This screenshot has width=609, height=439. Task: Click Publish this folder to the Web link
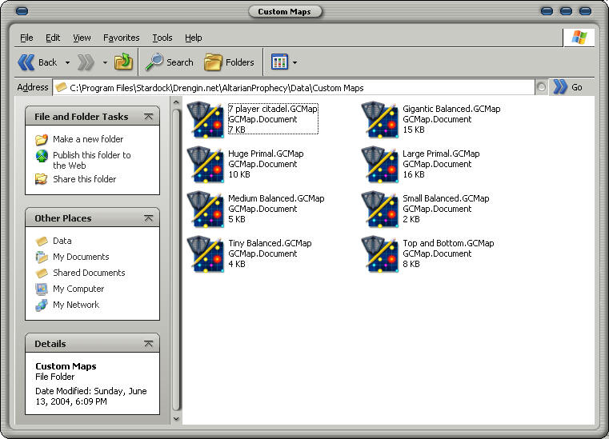(x=92, y=160)
